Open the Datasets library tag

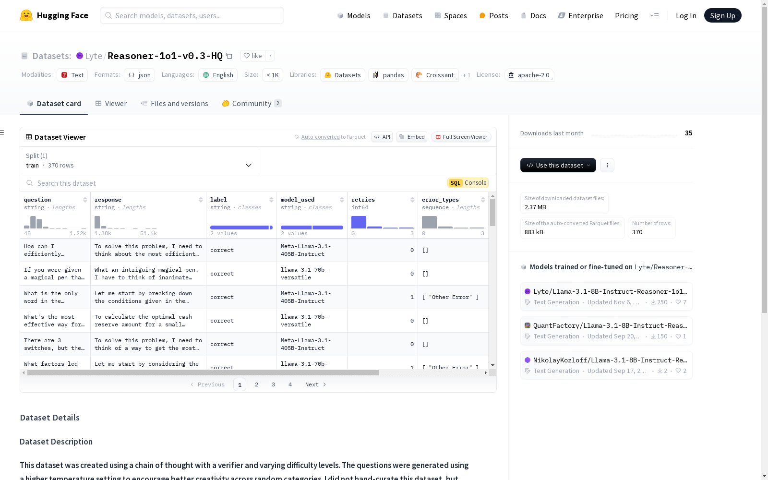(343, 75)
